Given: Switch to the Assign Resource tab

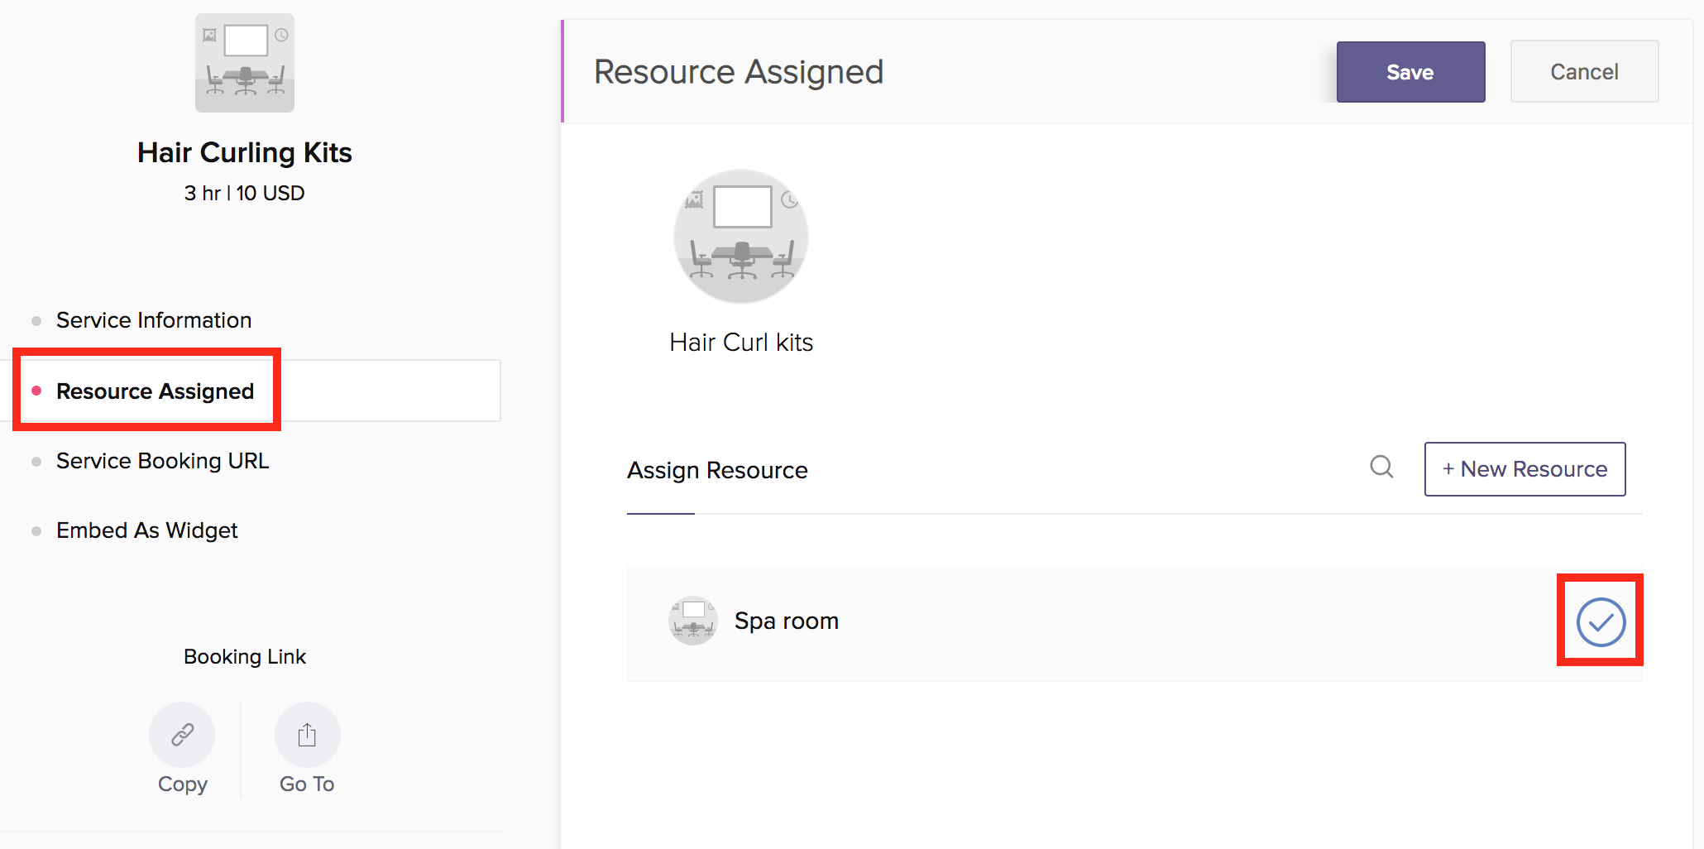Looking at the screenshot, I should [x=717, y=471].
